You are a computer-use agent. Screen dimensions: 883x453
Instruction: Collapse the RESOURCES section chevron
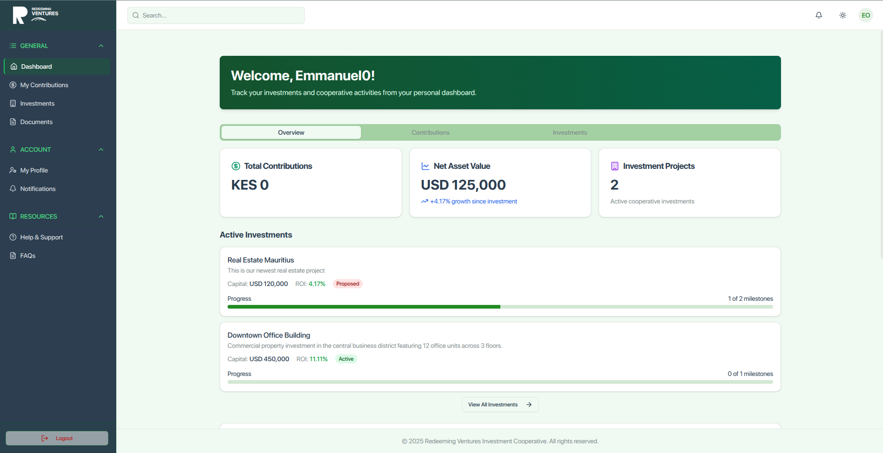click(101, 216)
